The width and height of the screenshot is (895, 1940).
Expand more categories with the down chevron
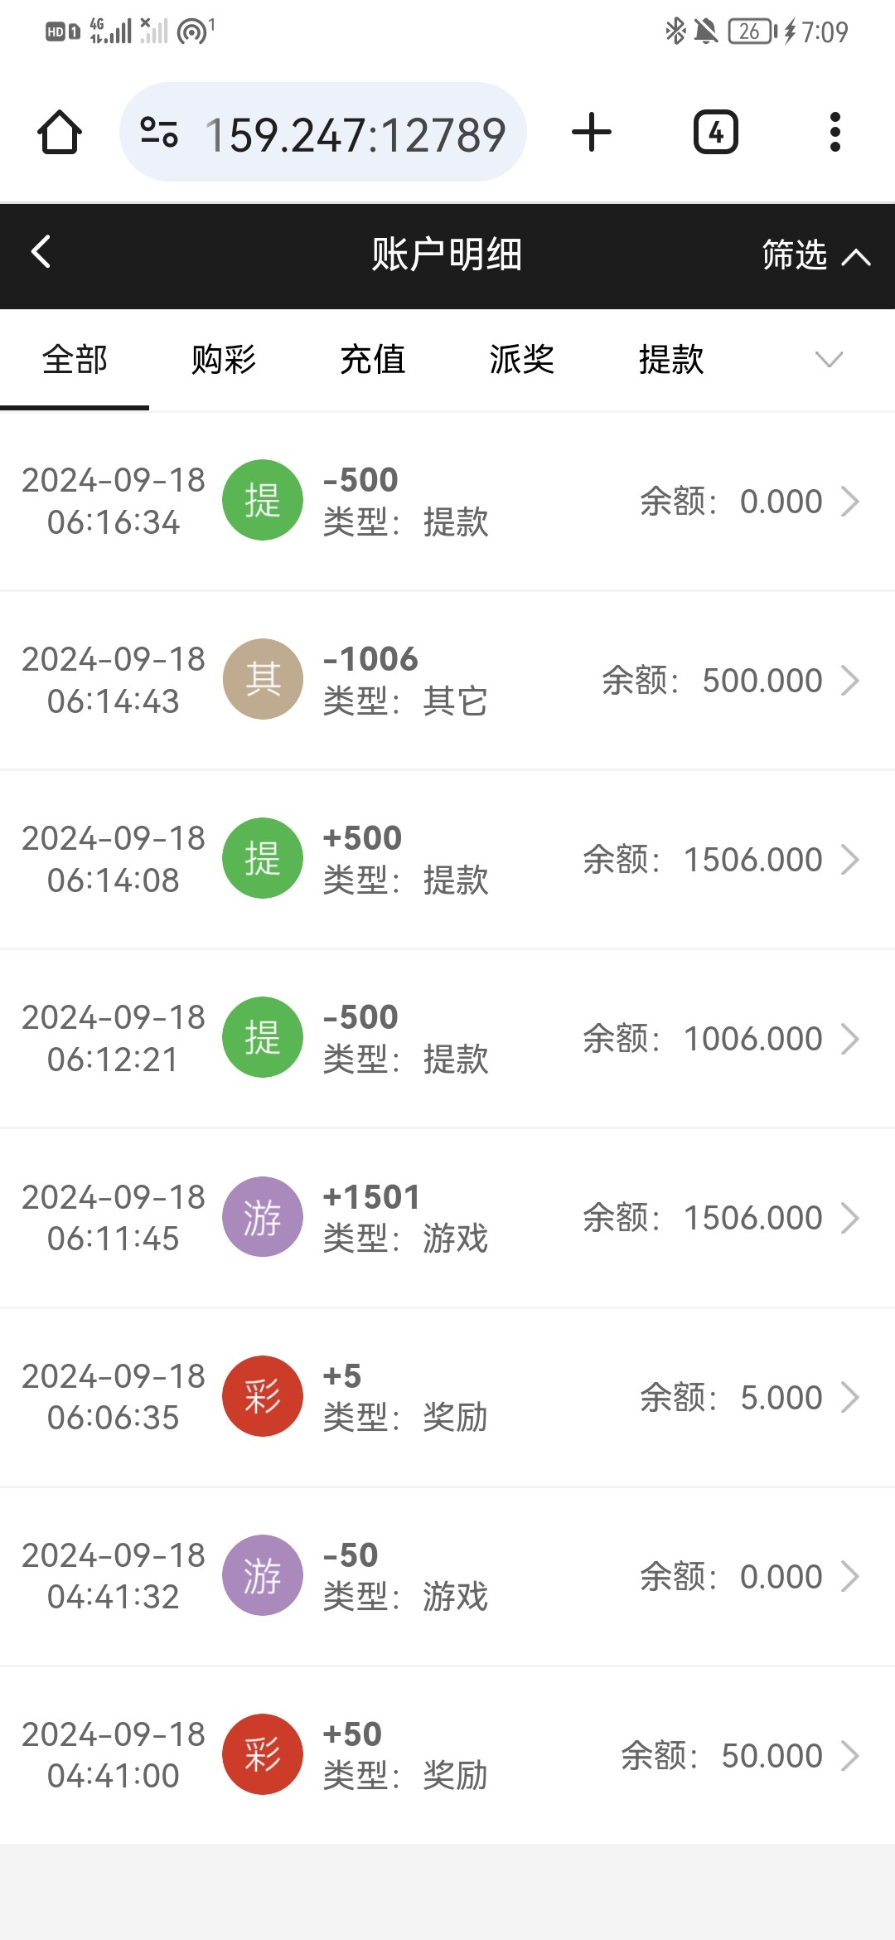[829, 359]
